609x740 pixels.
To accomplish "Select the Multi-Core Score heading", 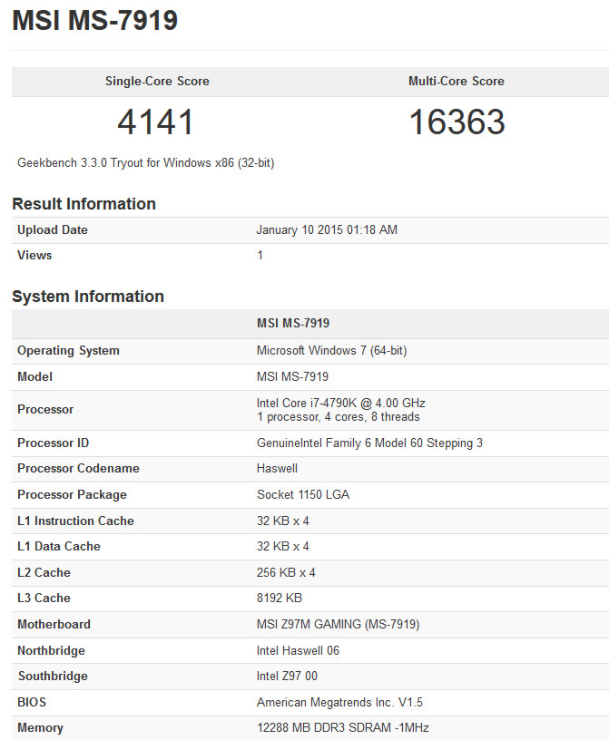I will point(457,82).
